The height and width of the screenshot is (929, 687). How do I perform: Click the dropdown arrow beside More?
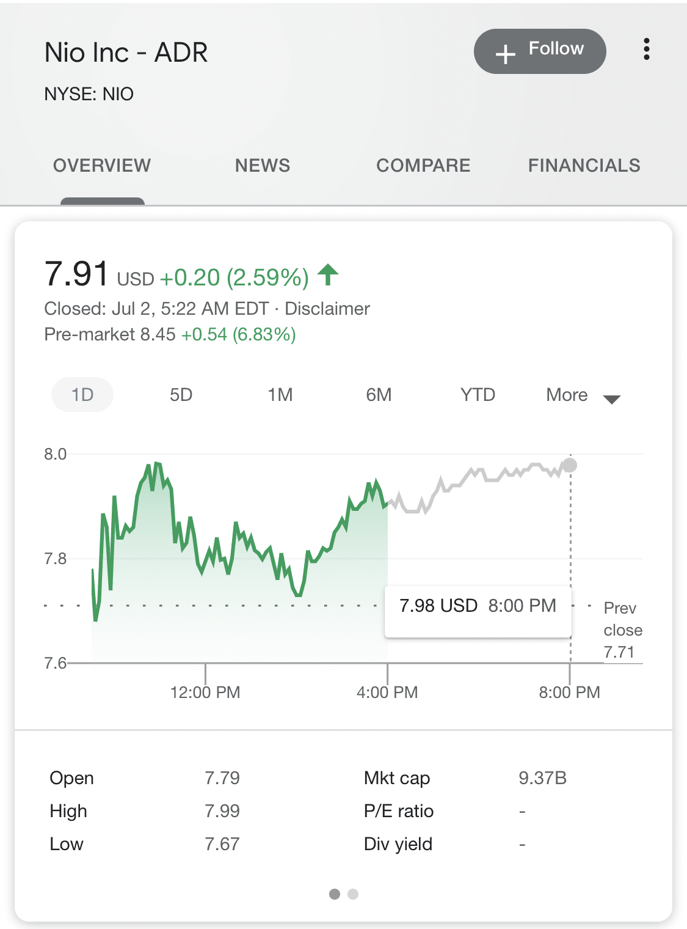pyautogui.click(x=611, y=400)
